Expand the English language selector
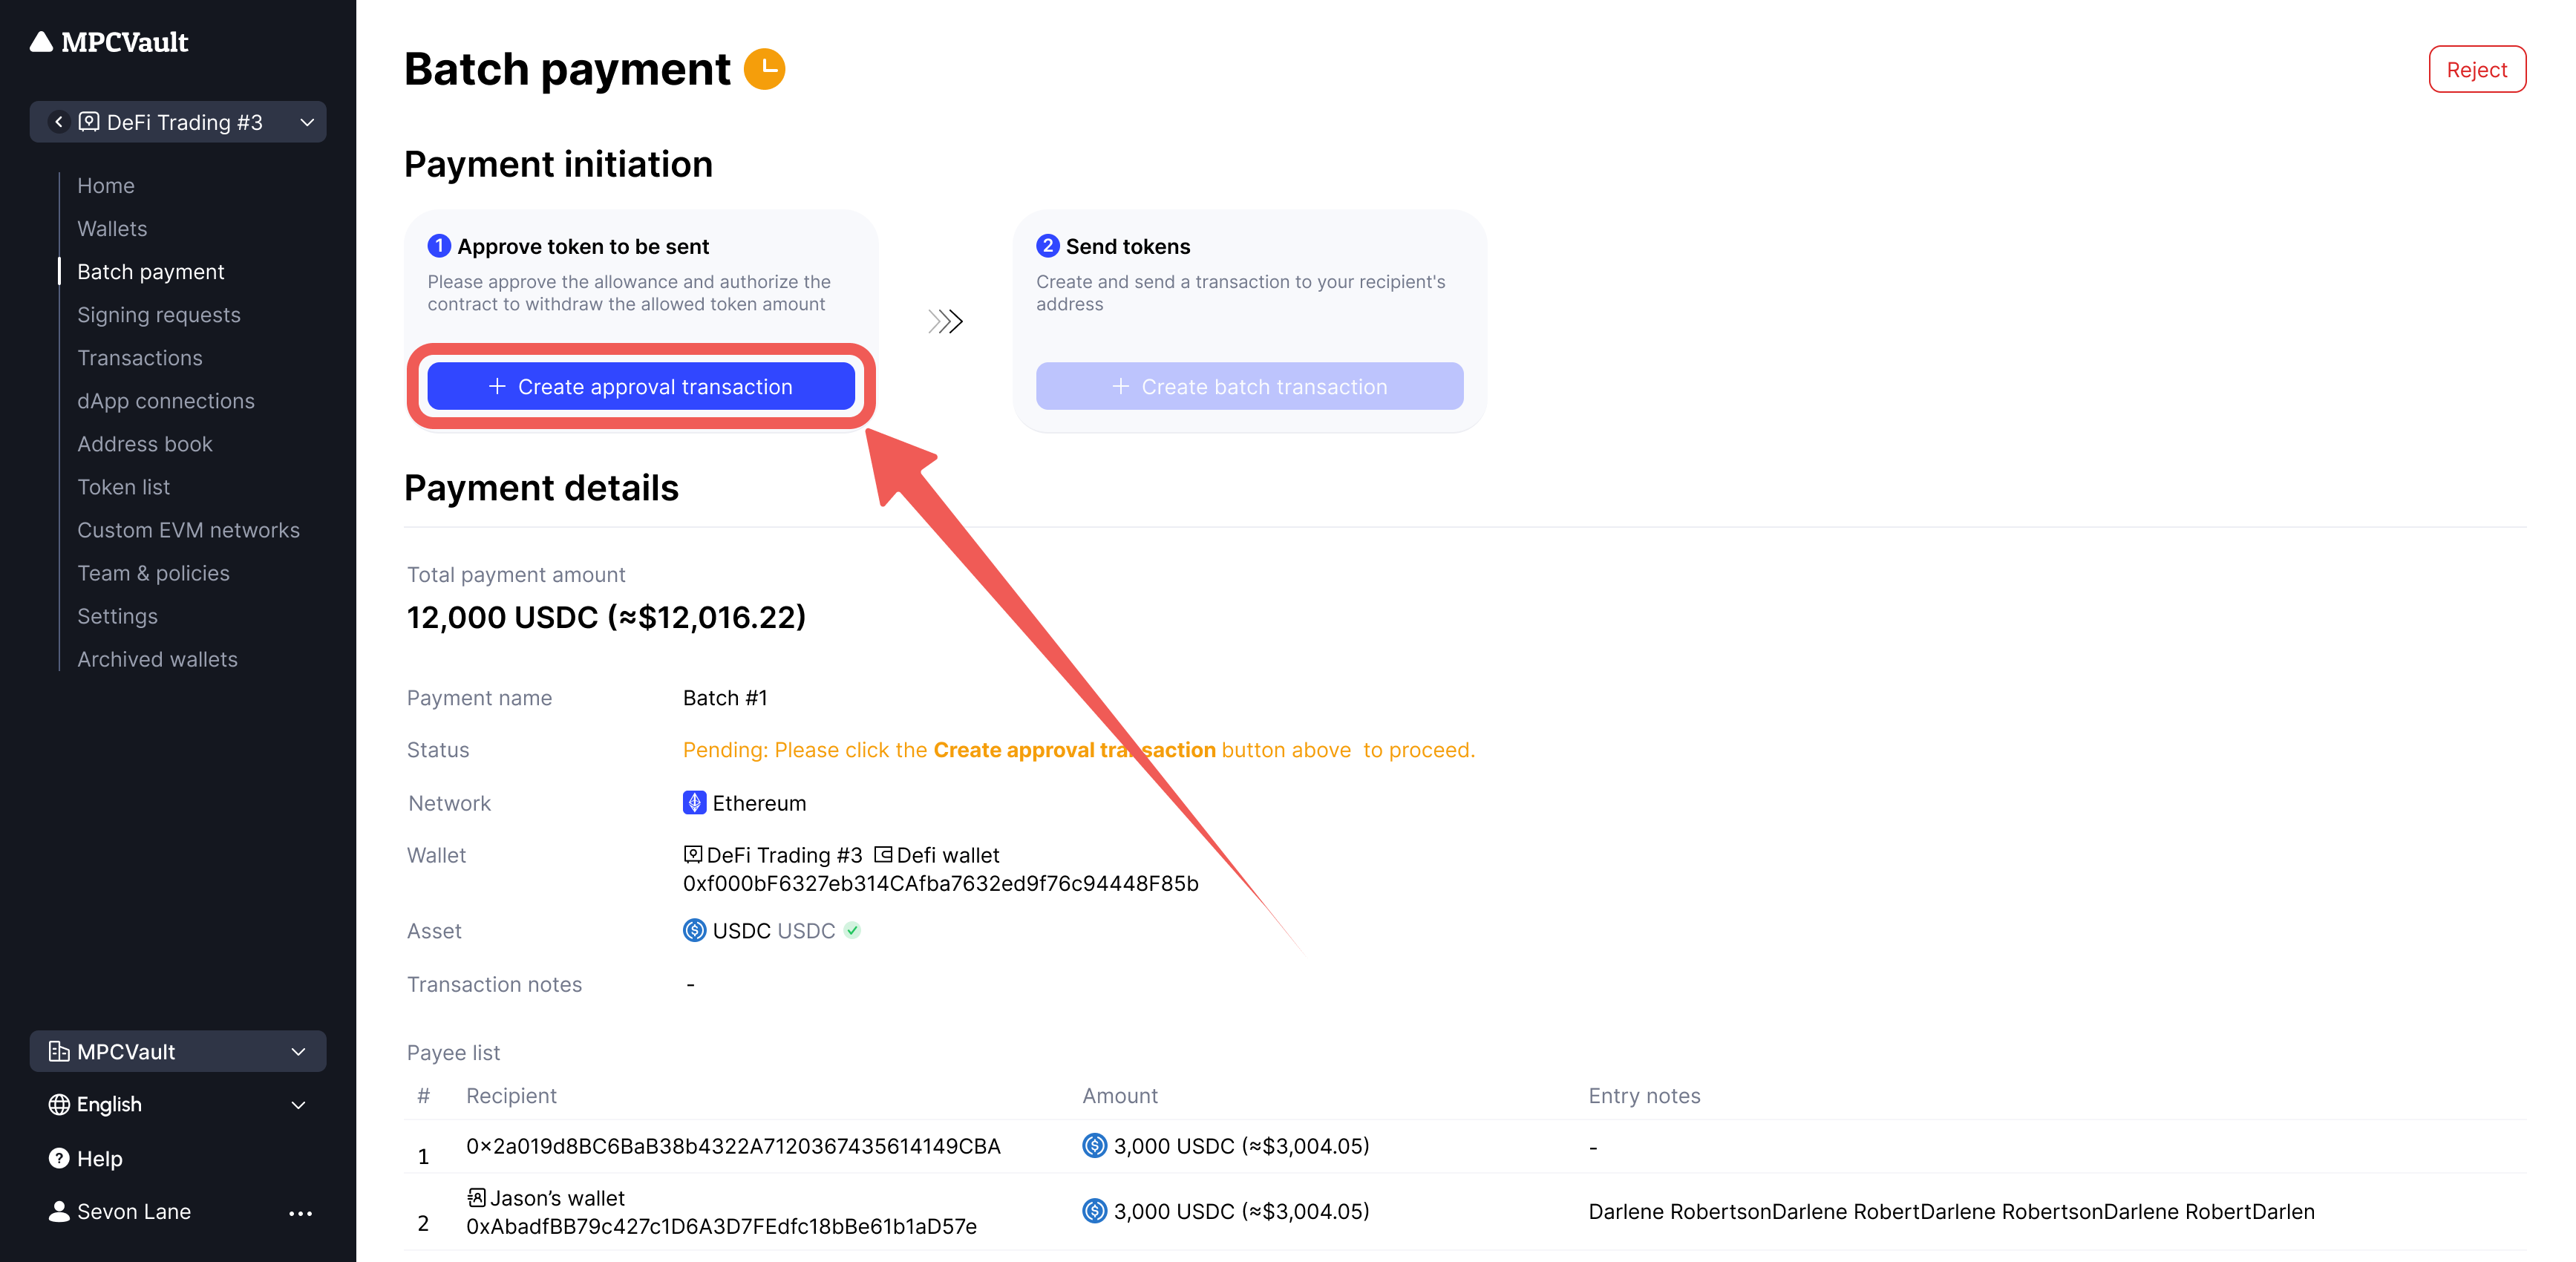2576x1262 pixels. [x=298, y=1105]
